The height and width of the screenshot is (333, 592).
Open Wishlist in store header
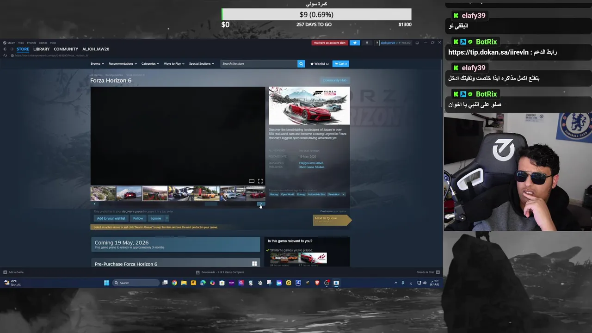click(319, 64)
